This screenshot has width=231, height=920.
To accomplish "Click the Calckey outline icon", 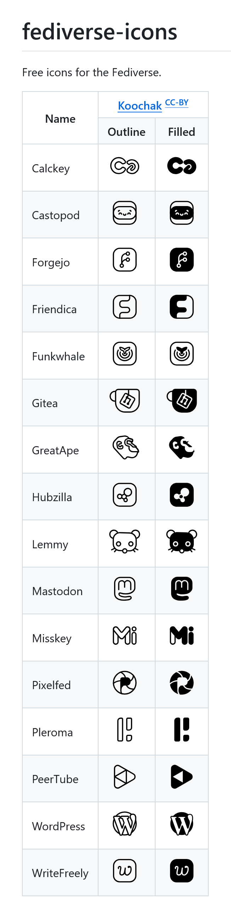I will (x=125, y=166).
